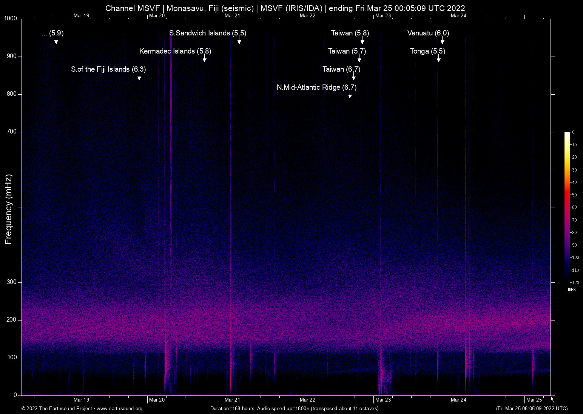Click the arrow under the ... (5.9) label
This screenshot has height=414, width=583.
(x=56, y=41)
